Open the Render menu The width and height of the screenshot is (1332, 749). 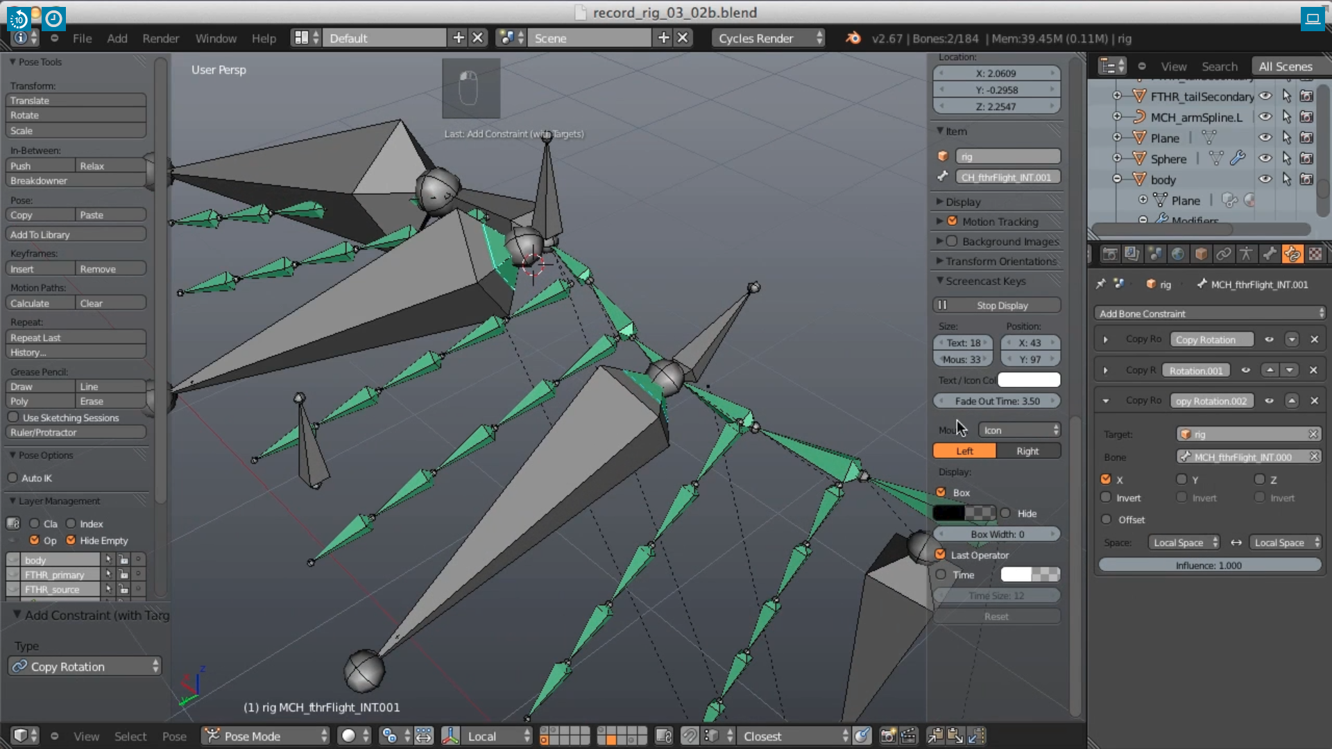[160, 38]
